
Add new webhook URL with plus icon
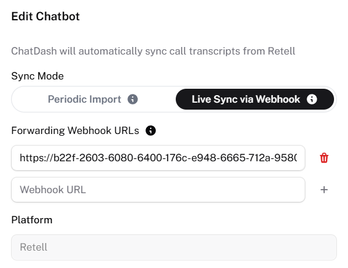coord(324,190)
